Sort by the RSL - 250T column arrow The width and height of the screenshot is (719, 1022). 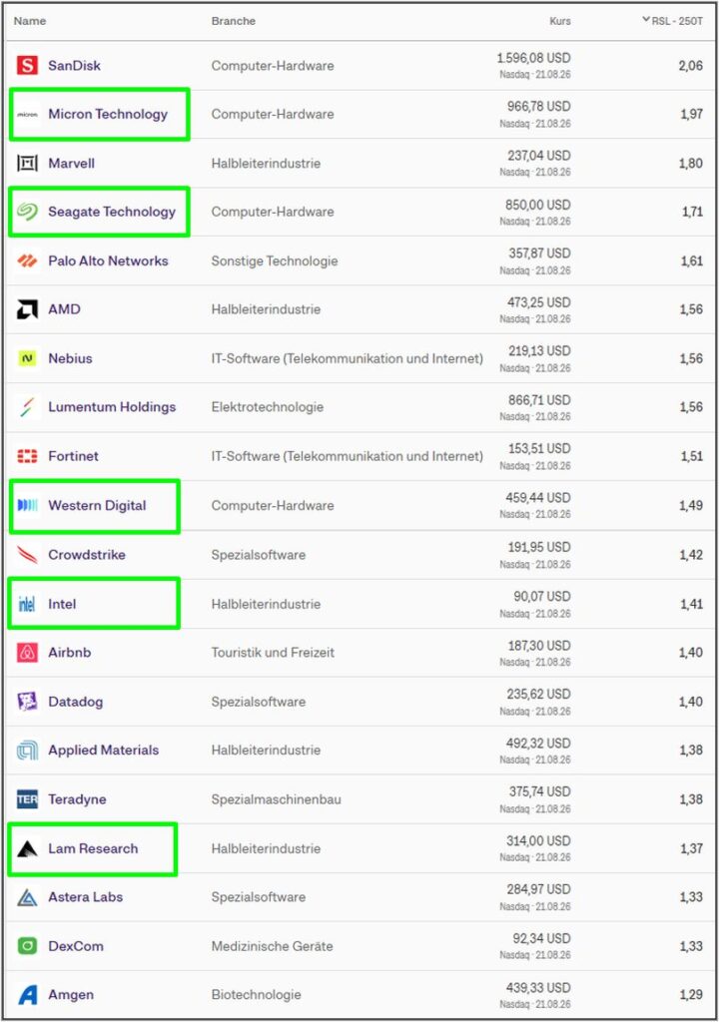coord(645,20)
